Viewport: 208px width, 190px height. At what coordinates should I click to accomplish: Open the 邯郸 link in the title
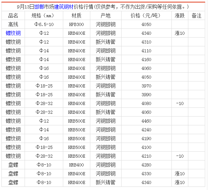pyautogui.click(x=39, y=7)
